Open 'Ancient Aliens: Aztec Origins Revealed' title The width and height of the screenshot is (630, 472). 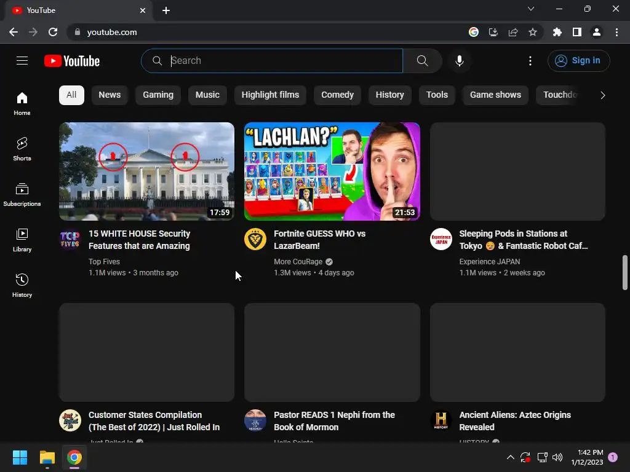click(x=515, y=421)
